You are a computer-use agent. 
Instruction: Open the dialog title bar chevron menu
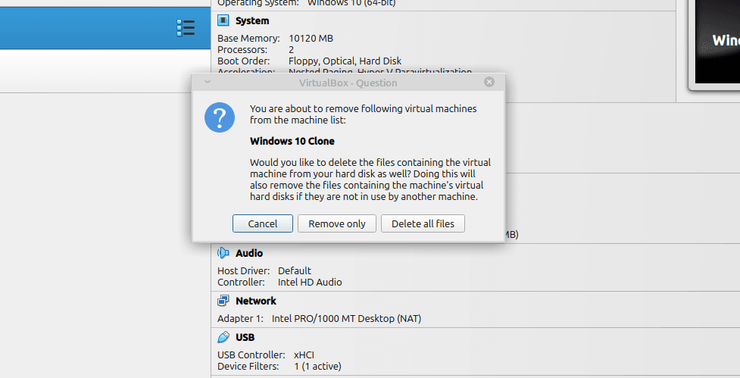pos(208,82)
